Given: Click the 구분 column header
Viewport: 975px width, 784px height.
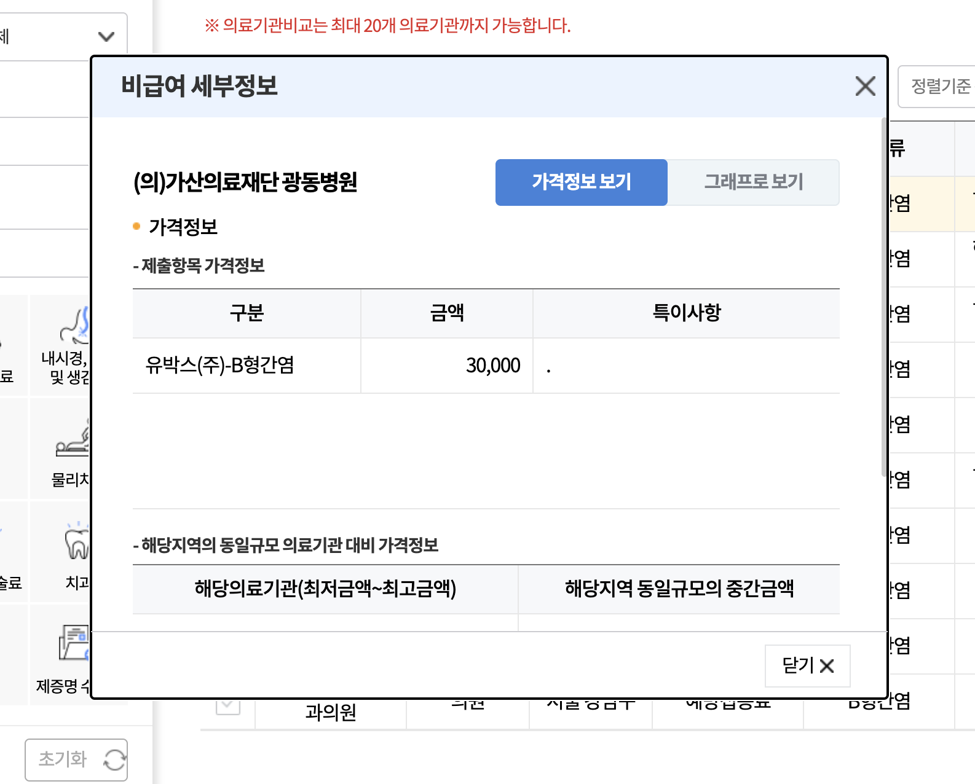Looking at the screenshot, I should click(247, 313).
